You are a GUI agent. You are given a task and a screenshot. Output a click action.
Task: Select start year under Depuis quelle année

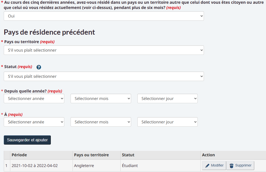pos(34,98)
